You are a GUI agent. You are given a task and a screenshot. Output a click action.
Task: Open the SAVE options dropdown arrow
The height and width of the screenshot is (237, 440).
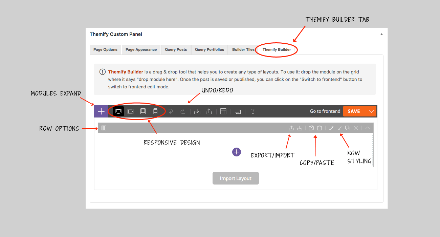click(x=371, y=111)
